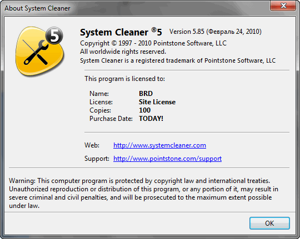Click the License: label

point(101,102)
